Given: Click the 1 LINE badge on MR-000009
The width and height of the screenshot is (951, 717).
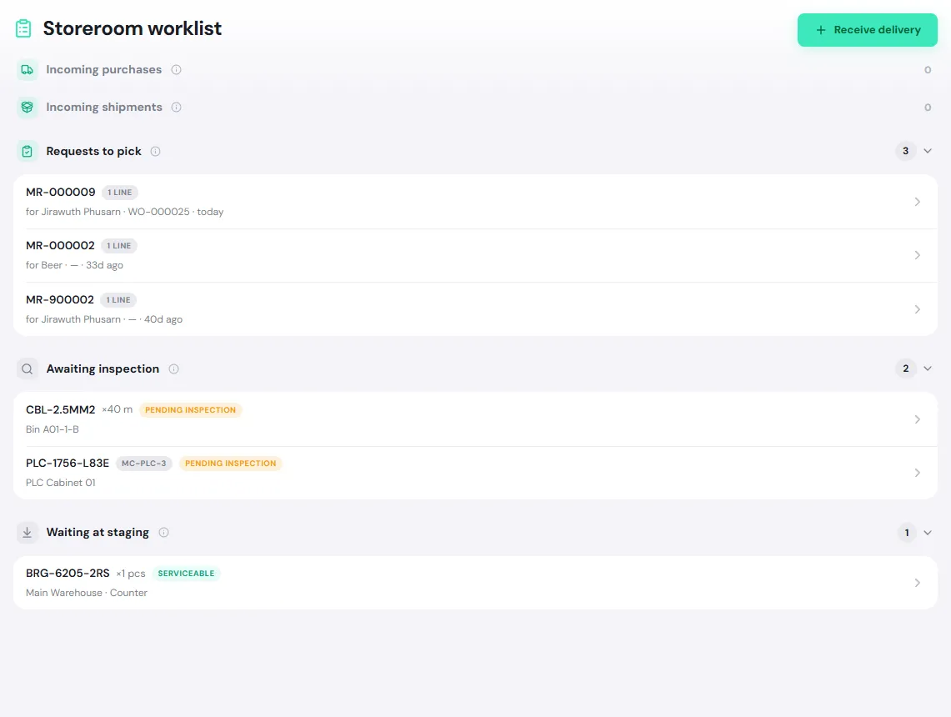Looking at the screenshot, I should point(120,193).
